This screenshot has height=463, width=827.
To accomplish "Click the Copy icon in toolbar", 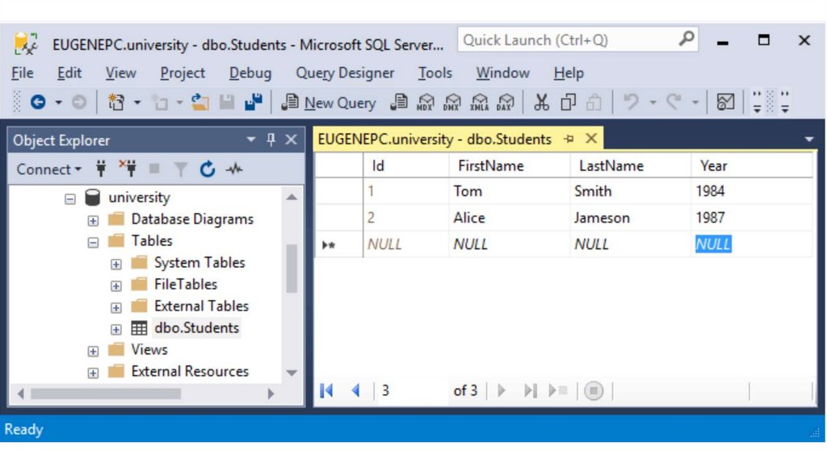I will coord(568,102).
